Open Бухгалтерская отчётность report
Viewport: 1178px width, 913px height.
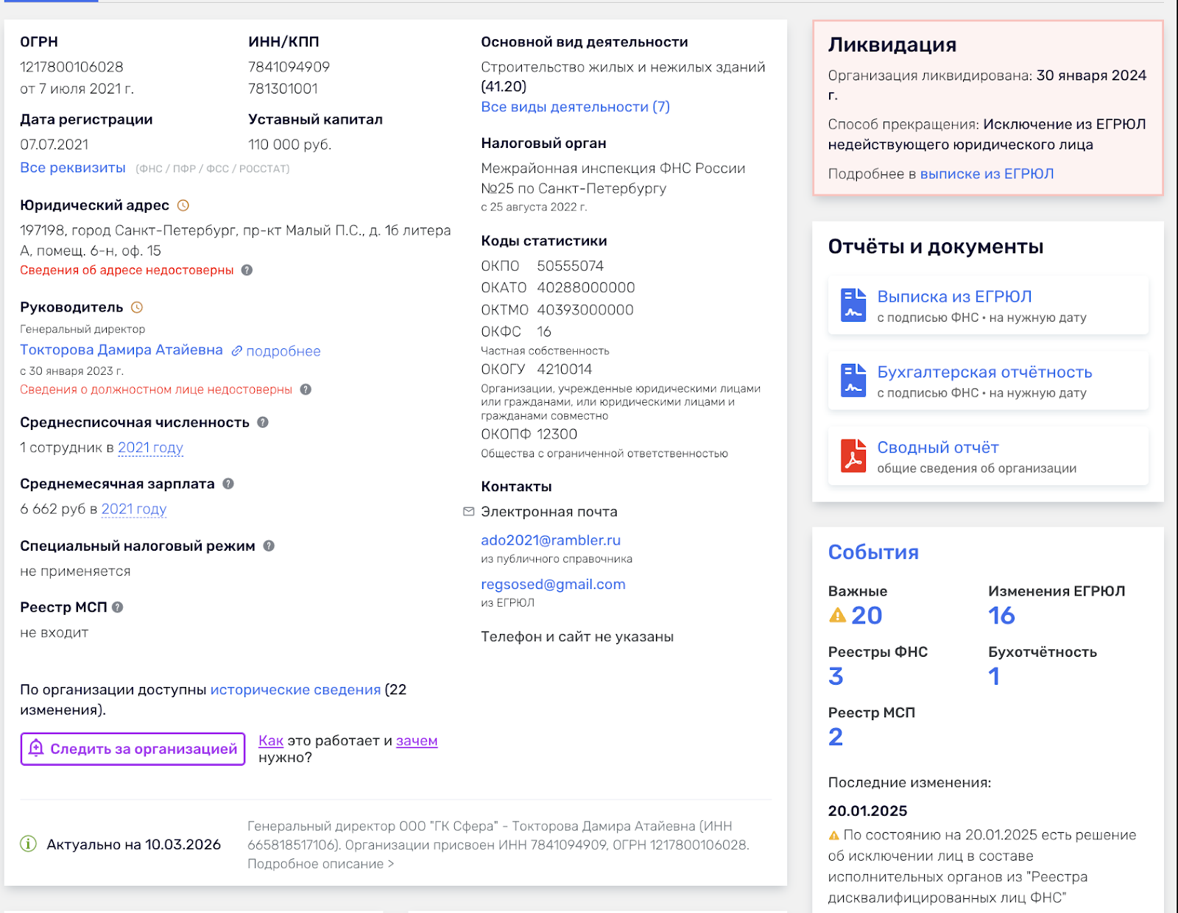pyautogui.click(x=984, y=373)
